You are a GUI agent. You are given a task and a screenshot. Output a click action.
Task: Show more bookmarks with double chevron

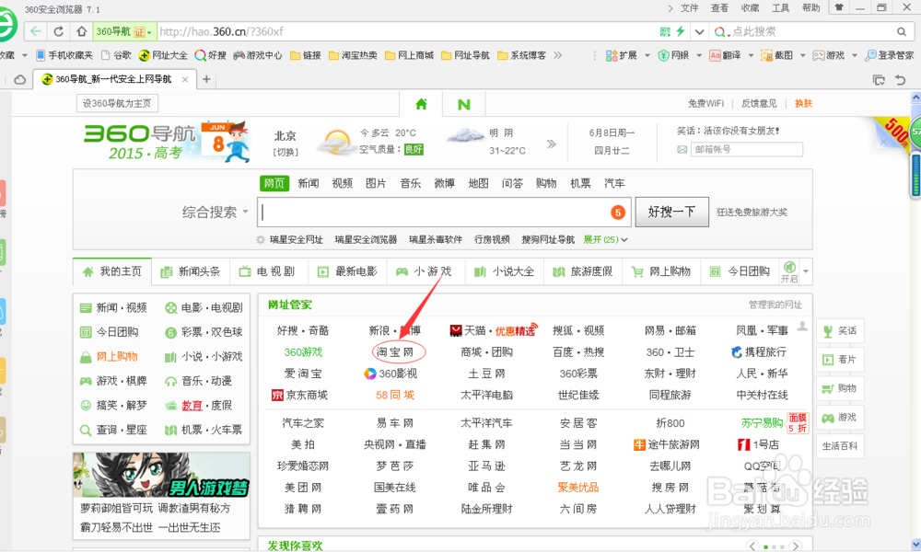557,55
